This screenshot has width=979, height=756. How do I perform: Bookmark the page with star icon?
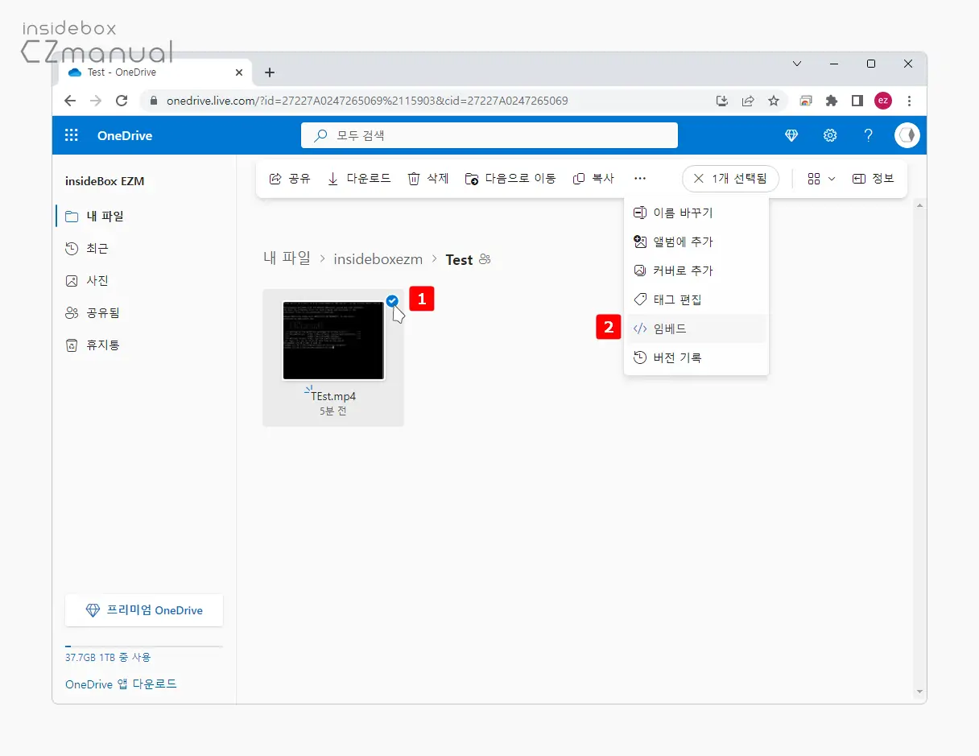[x=774, y=101]
